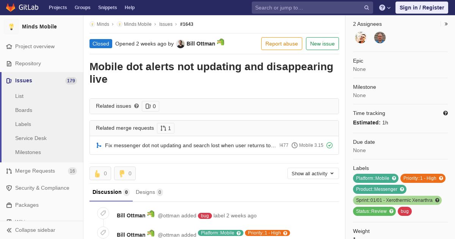Click the Mobile 3.15 milestone clock icon
455x239 pixels.
point(294,145)
